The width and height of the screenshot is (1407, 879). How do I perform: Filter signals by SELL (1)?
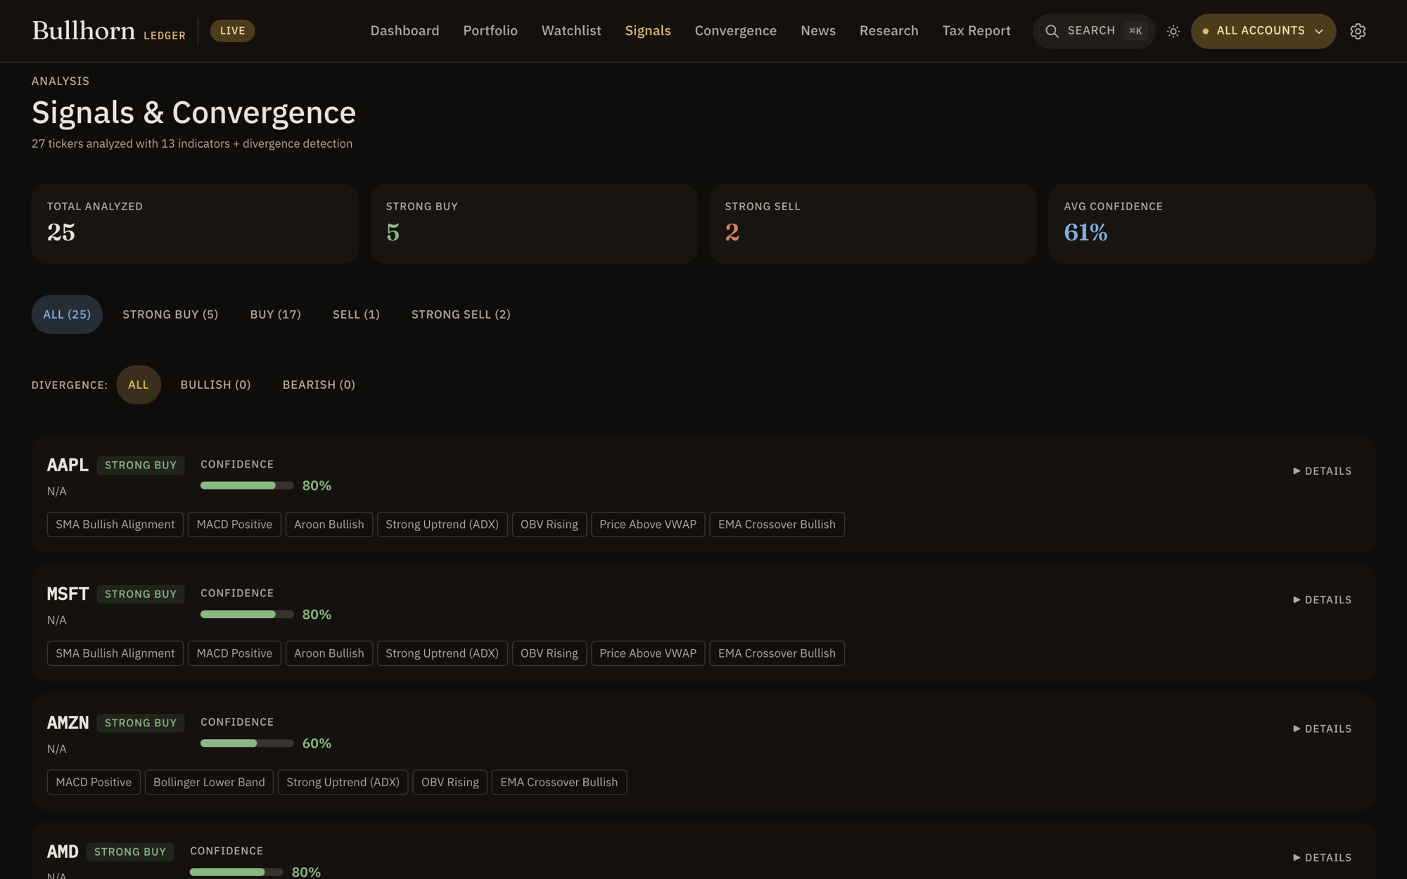click(356, 314)
